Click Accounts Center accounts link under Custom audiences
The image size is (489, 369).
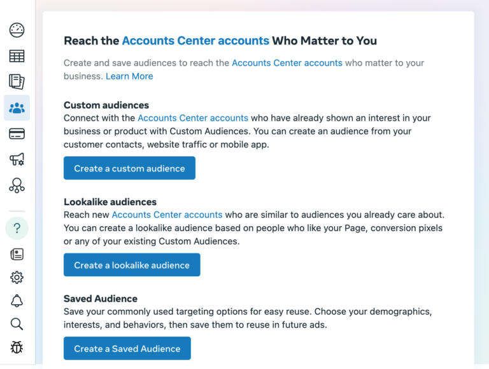(193, 118)
